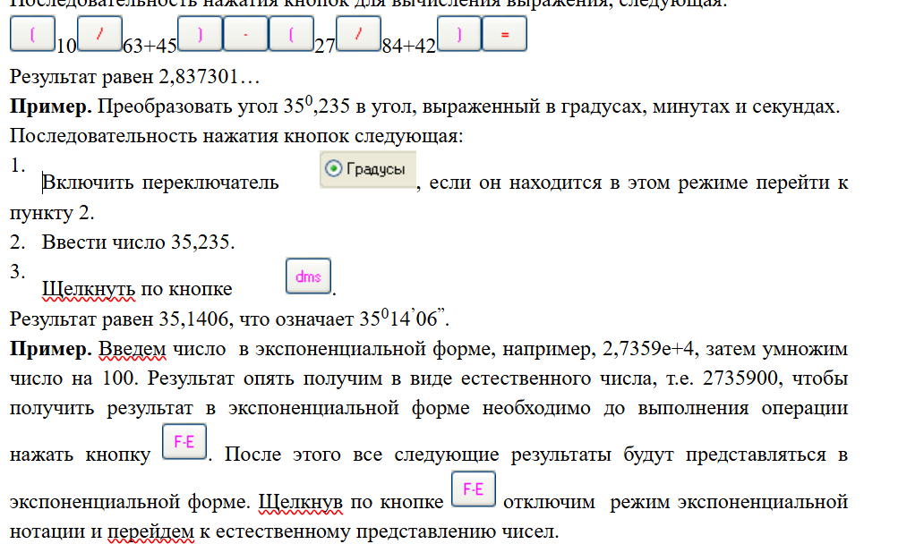Click the number 35,235 in step 2
898x544 pixels.
[x=201, y=242]
